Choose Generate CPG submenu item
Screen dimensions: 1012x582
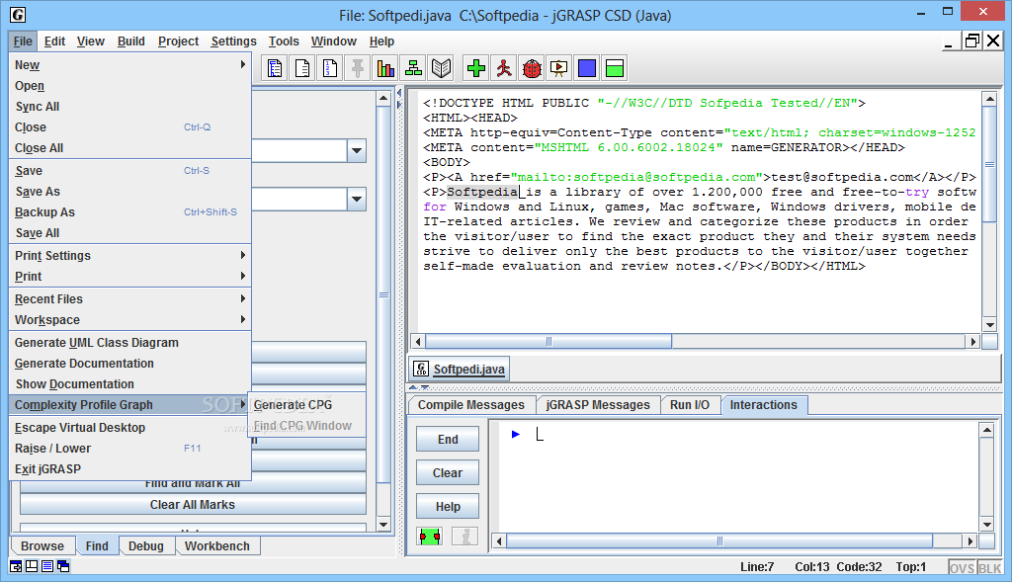306,404
